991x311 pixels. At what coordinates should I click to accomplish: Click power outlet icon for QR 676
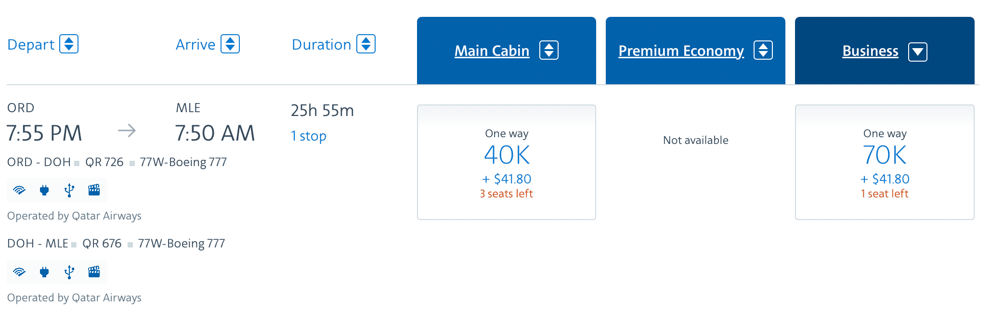pos(44,272)
